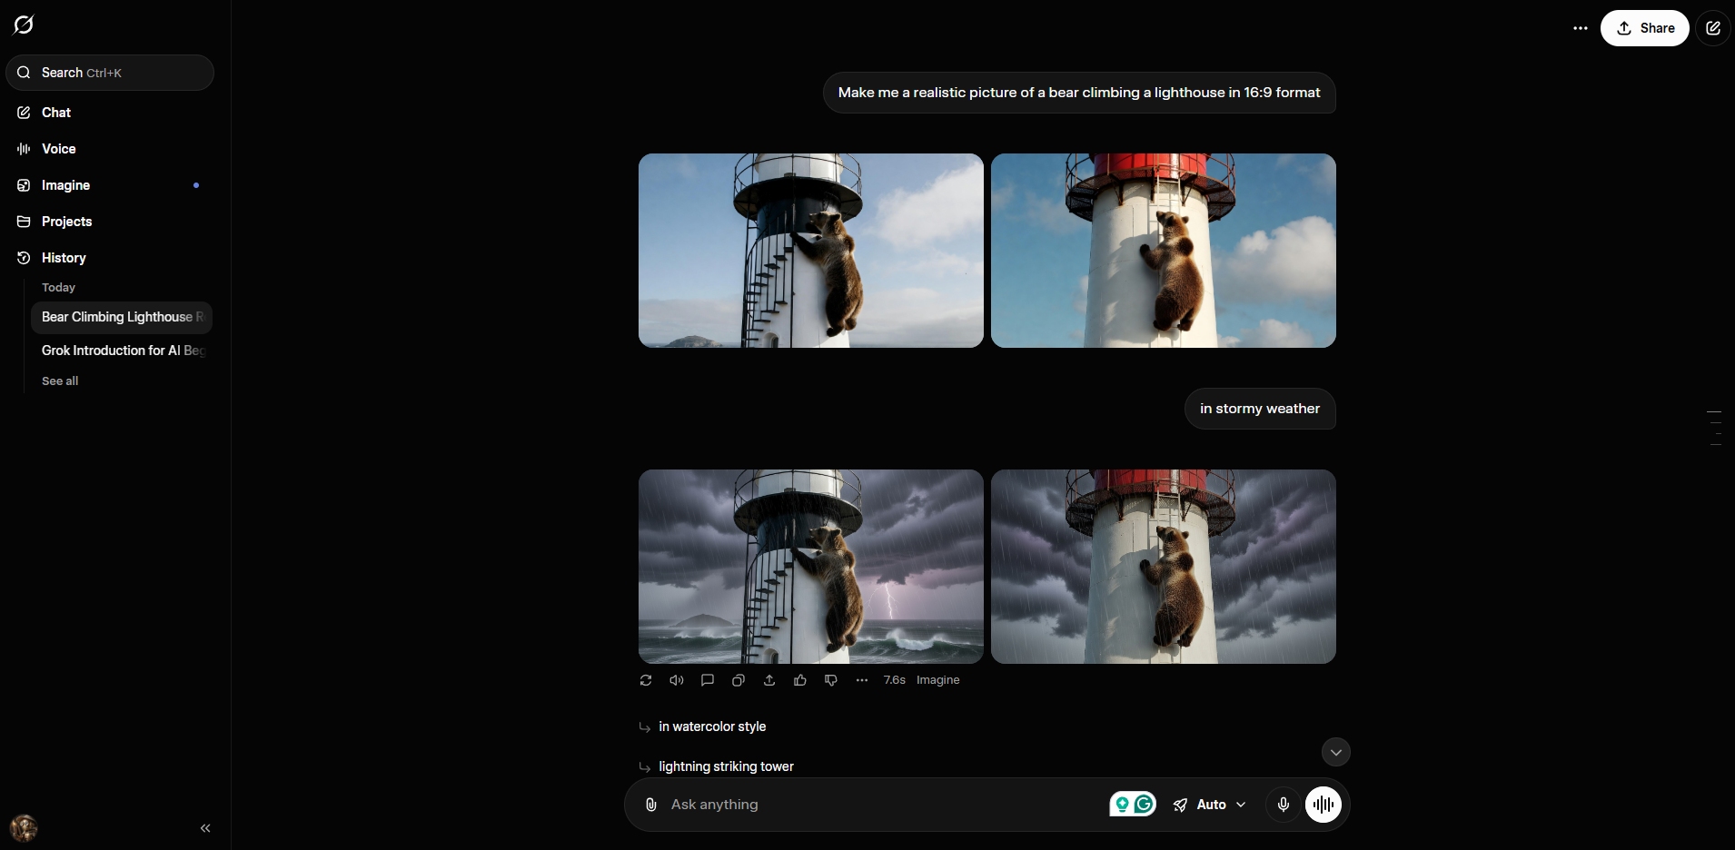Click the See all history link
This screenshot has width=1735, height=850.
[60, 381]
